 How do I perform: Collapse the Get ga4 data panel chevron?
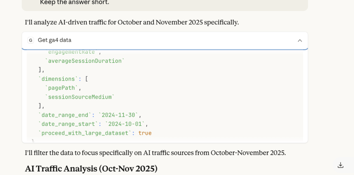click(x=300, y=40)
